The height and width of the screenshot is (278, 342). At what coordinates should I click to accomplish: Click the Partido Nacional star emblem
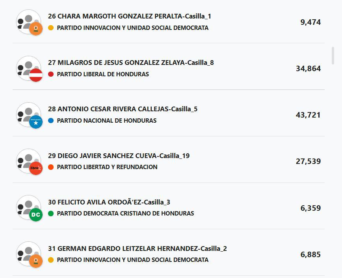point(36,121)
